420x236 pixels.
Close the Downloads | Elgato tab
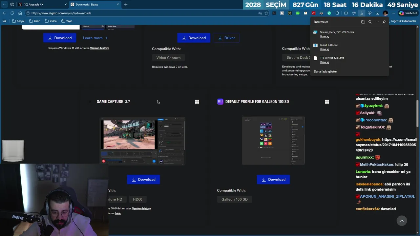[x=118, y=5]
